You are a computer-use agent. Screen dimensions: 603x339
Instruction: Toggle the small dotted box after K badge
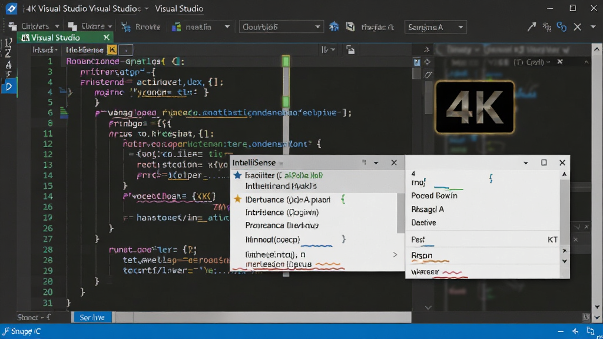click(x=126, y=49)
